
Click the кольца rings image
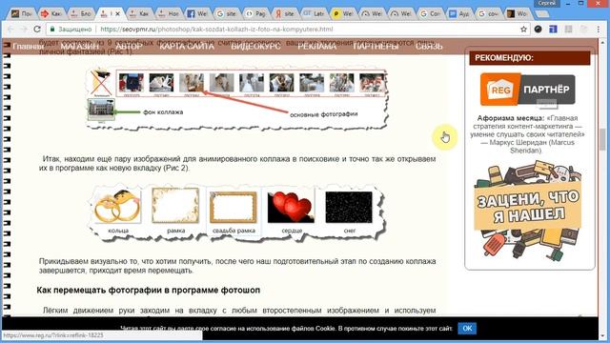117,206
